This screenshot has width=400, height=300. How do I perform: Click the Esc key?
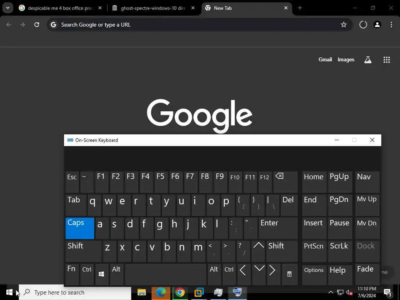click(x=72, y=182)
